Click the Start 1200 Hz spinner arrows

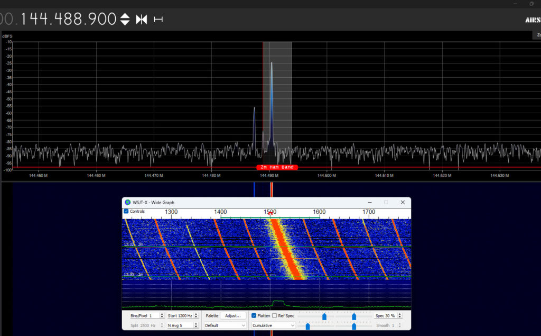pos(196,316)
